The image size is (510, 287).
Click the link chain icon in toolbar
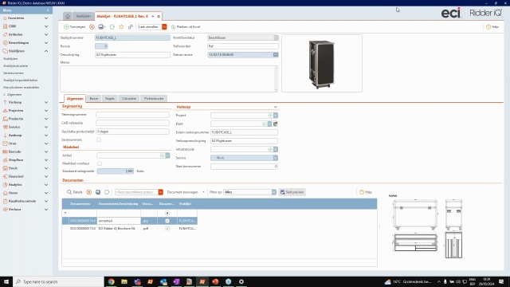[131, 27]
